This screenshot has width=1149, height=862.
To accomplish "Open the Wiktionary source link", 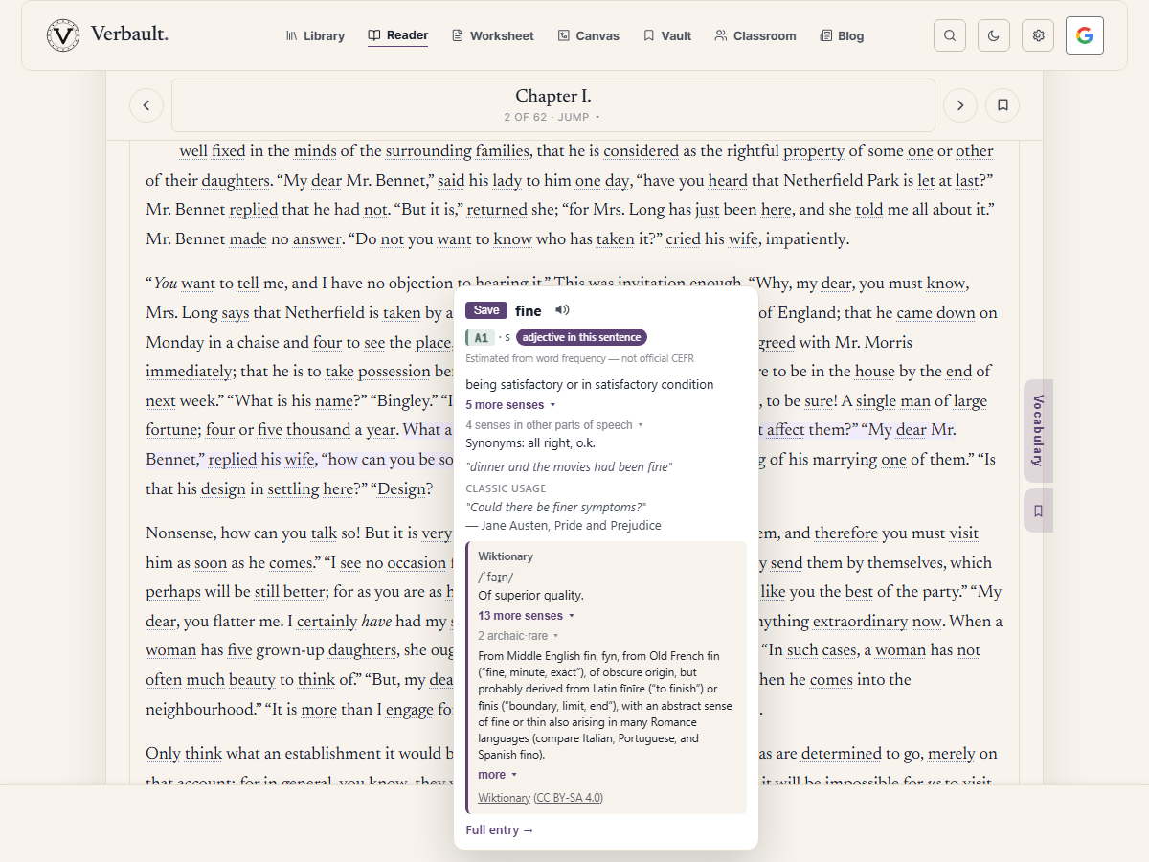I will pyautogui.click(x=504, y=798).
